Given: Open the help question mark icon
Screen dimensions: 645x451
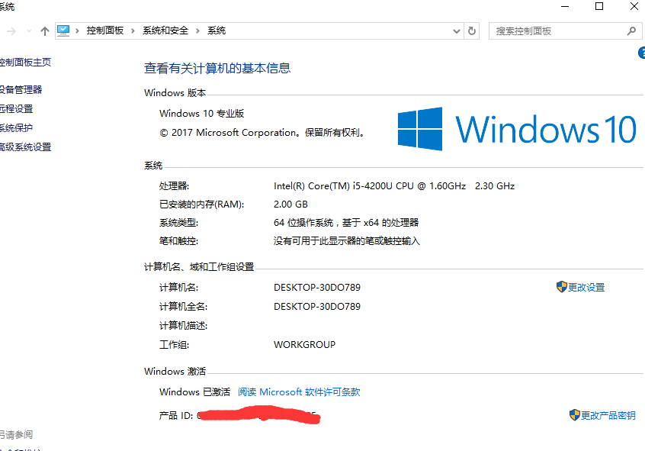Looking at the screenshot, I should [x=642, y=53].
